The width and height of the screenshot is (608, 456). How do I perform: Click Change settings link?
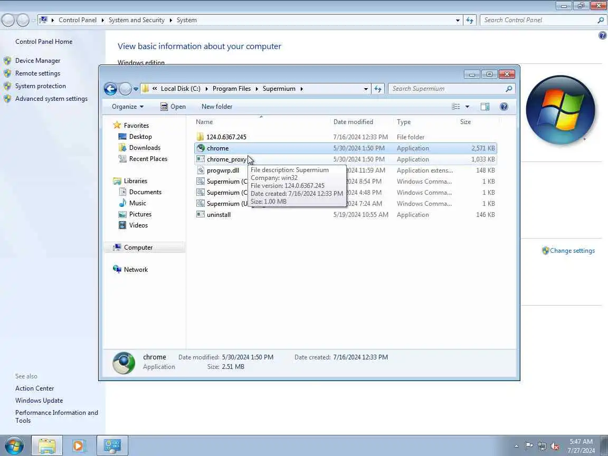point(572,251)
